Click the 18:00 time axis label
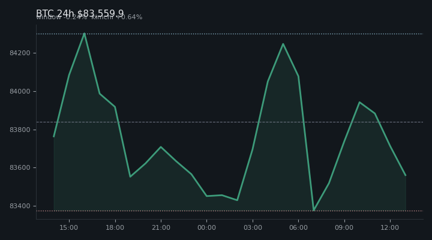 pyautogui.click(x=115, y=227)
